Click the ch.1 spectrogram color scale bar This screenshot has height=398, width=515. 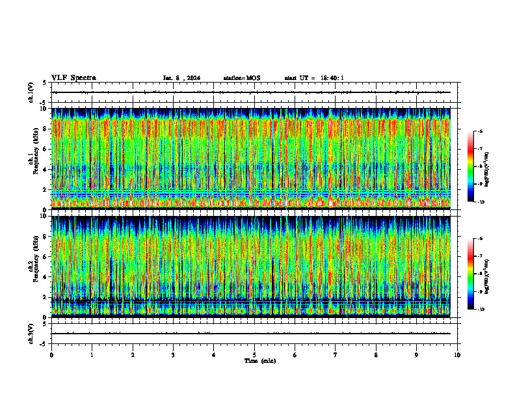pos(470,166)
